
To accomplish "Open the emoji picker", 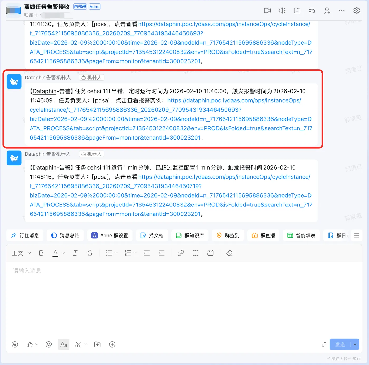I will [x=15, y=344].
